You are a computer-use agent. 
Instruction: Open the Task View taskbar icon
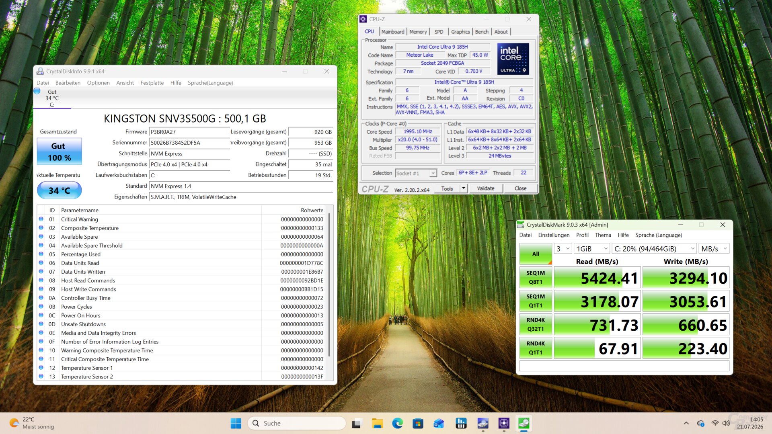(356, 423)
